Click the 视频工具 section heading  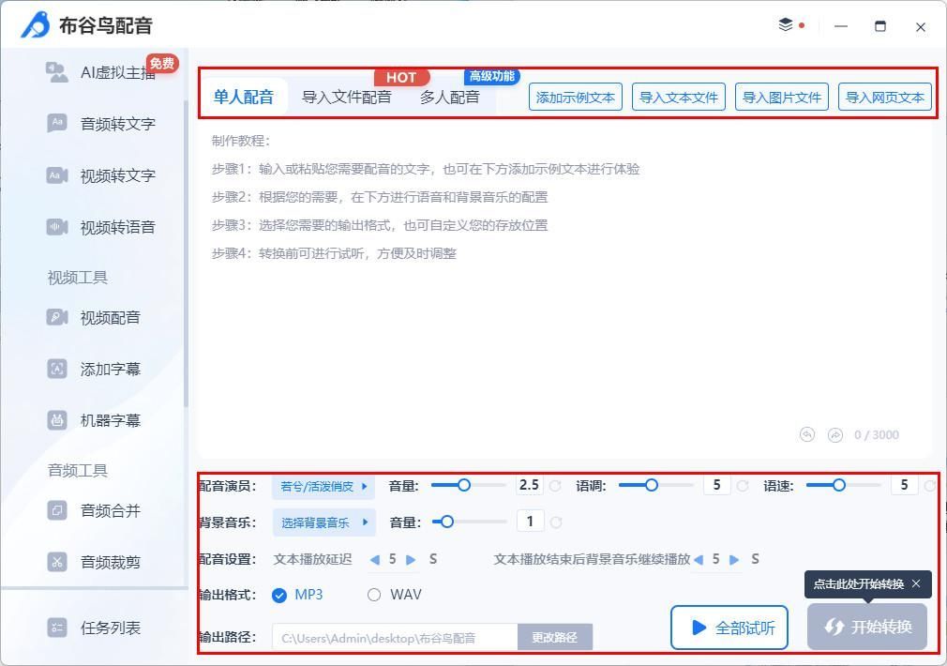(x=77, y=278)
